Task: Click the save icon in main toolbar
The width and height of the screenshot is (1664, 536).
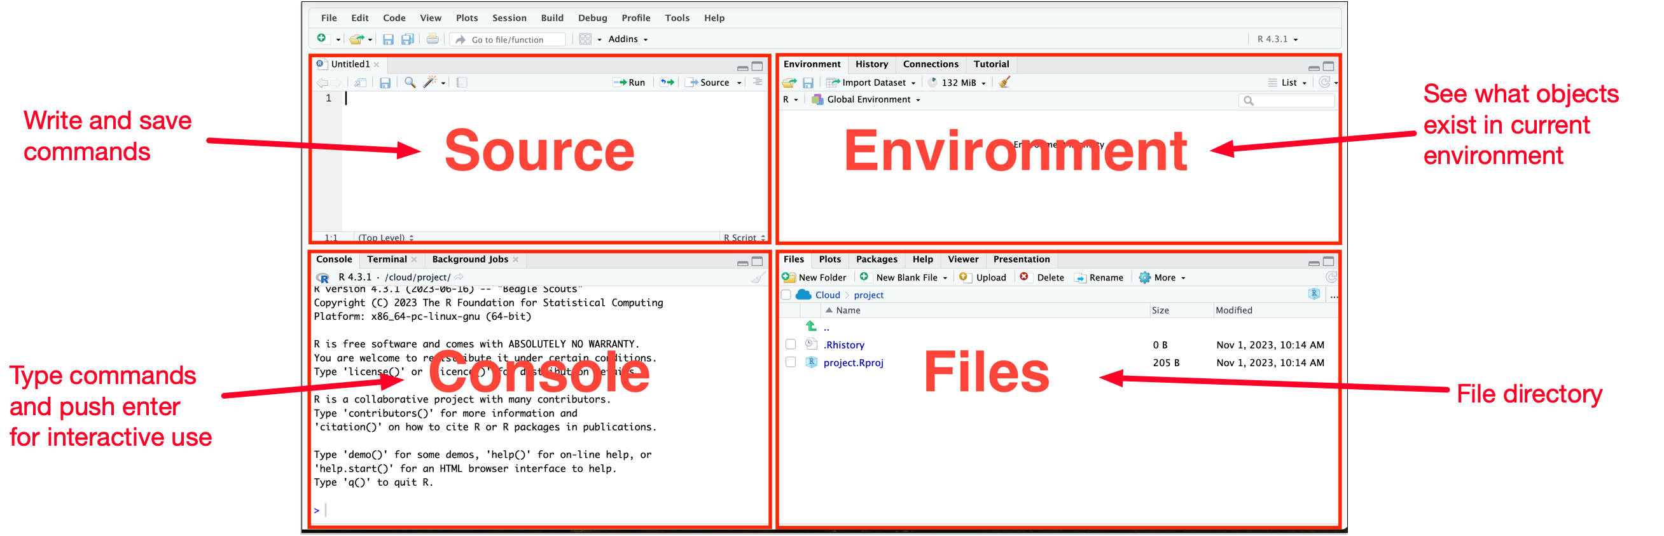Action: 387,39
